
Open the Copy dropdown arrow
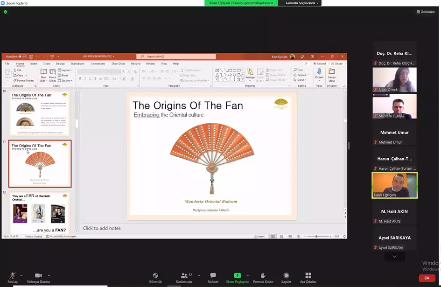click(x=26, y=76)
